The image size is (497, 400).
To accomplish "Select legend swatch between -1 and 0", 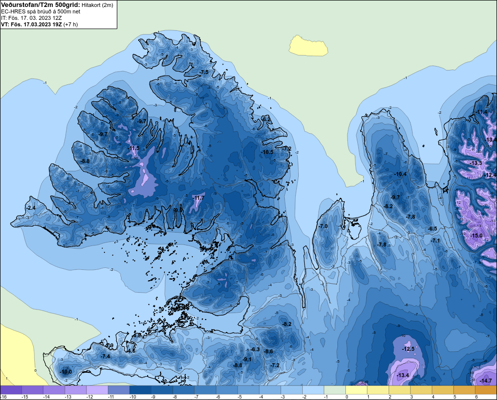I will [334, 390].
